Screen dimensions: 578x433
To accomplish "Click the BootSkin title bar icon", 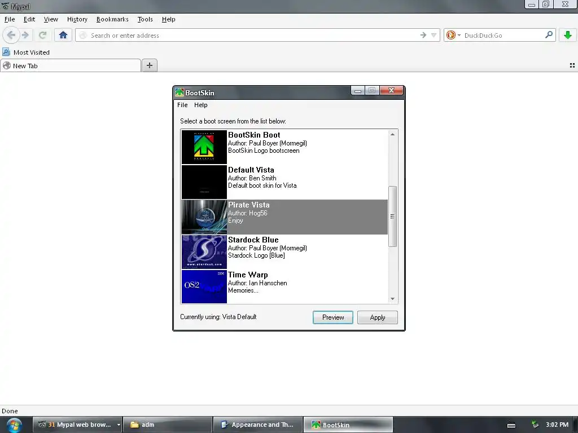I will (x=179, y=92).
